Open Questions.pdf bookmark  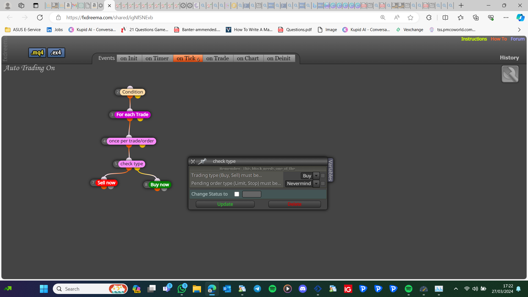[x=295, y=30]
